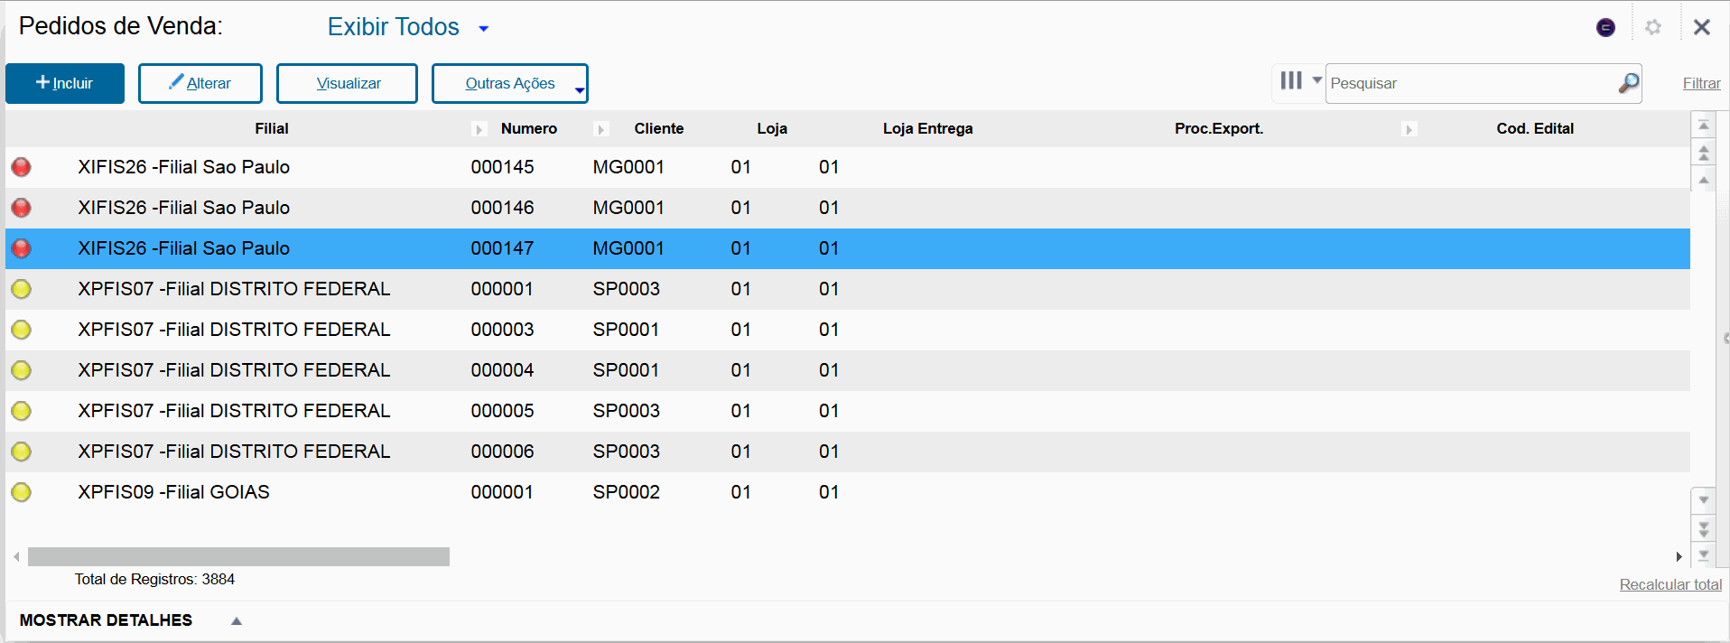
Task: Click the magnifying glass search icon
Action: point(1628,83)
